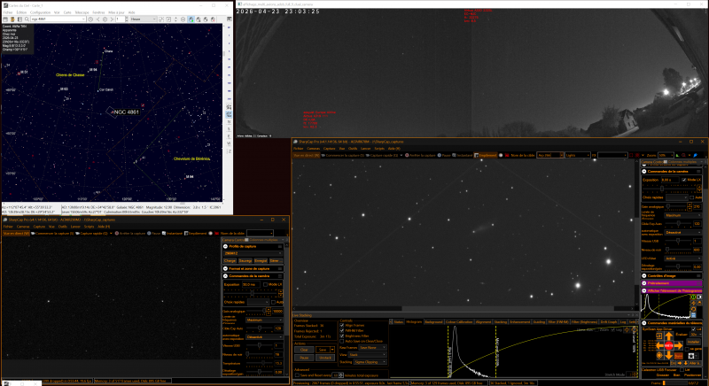709x386 pixels.
Task: Slew mount right with the orange right arrow
Action: [x=678, y=346]
